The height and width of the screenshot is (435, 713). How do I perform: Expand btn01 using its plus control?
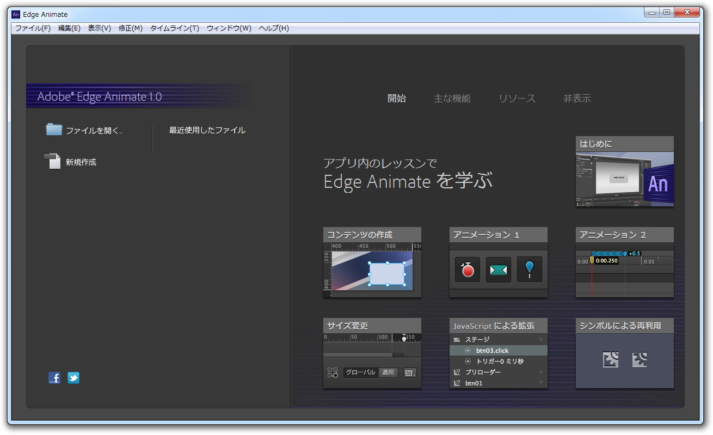(541, 382)
